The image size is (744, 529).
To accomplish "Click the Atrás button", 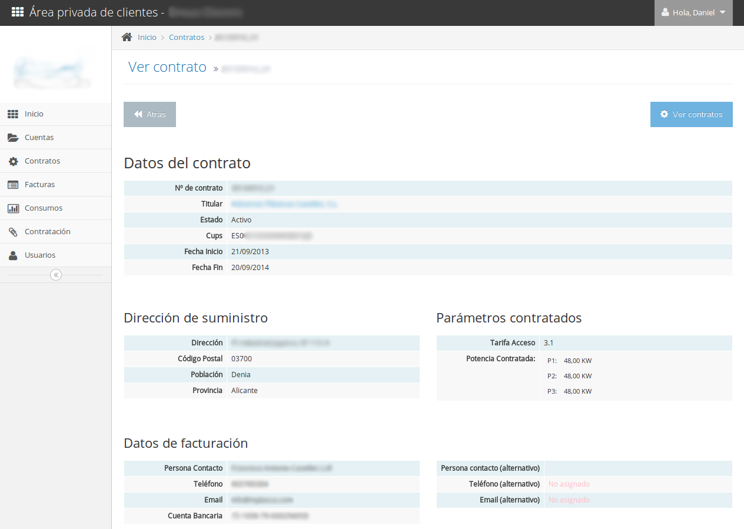I will (150, 114).
